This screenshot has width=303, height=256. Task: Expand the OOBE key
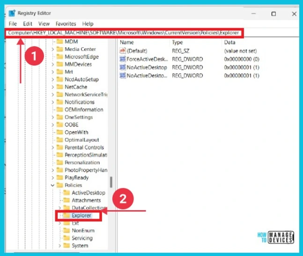(53, 124)
